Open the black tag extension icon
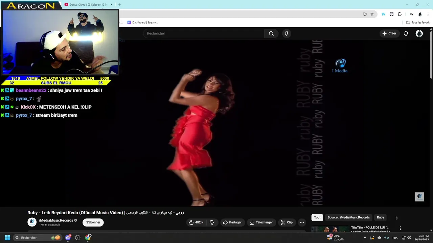This screenshot has height=243, width=433. 391,14
